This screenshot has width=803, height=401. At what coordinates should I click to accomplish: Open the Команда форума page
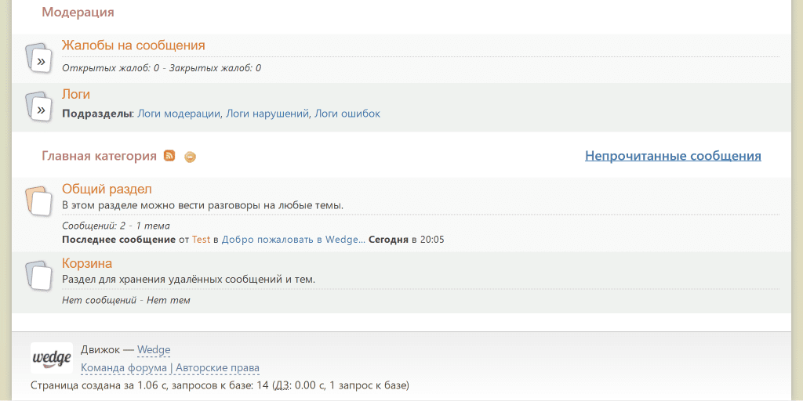tap(124, 367)
